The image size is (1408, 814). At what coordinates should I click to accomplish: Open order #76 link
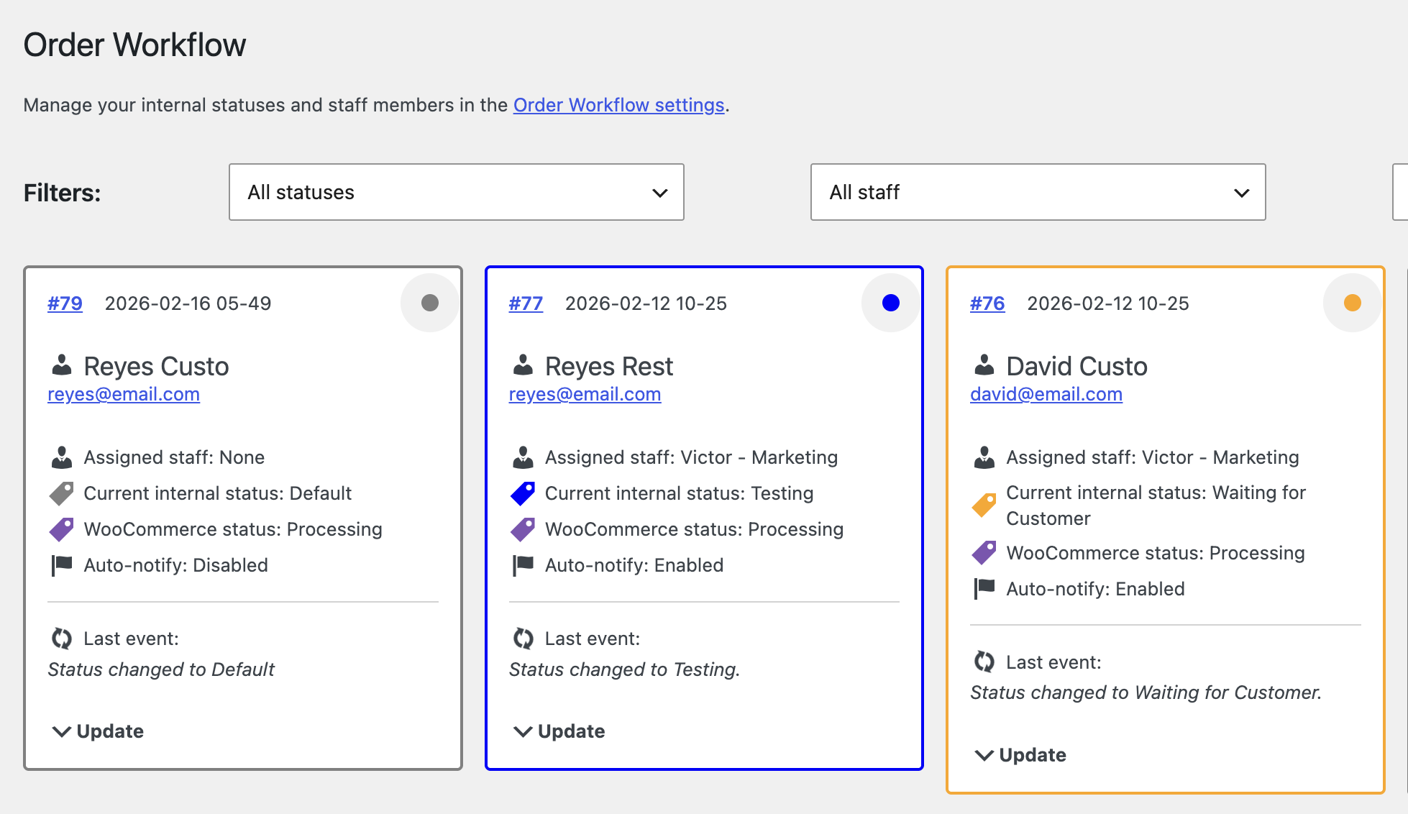[x=987, y=303]
